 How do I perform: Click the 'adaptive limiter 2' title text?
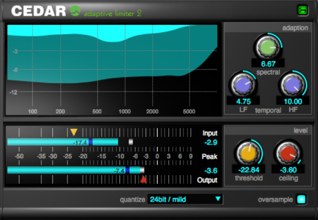tap(113, 13)
